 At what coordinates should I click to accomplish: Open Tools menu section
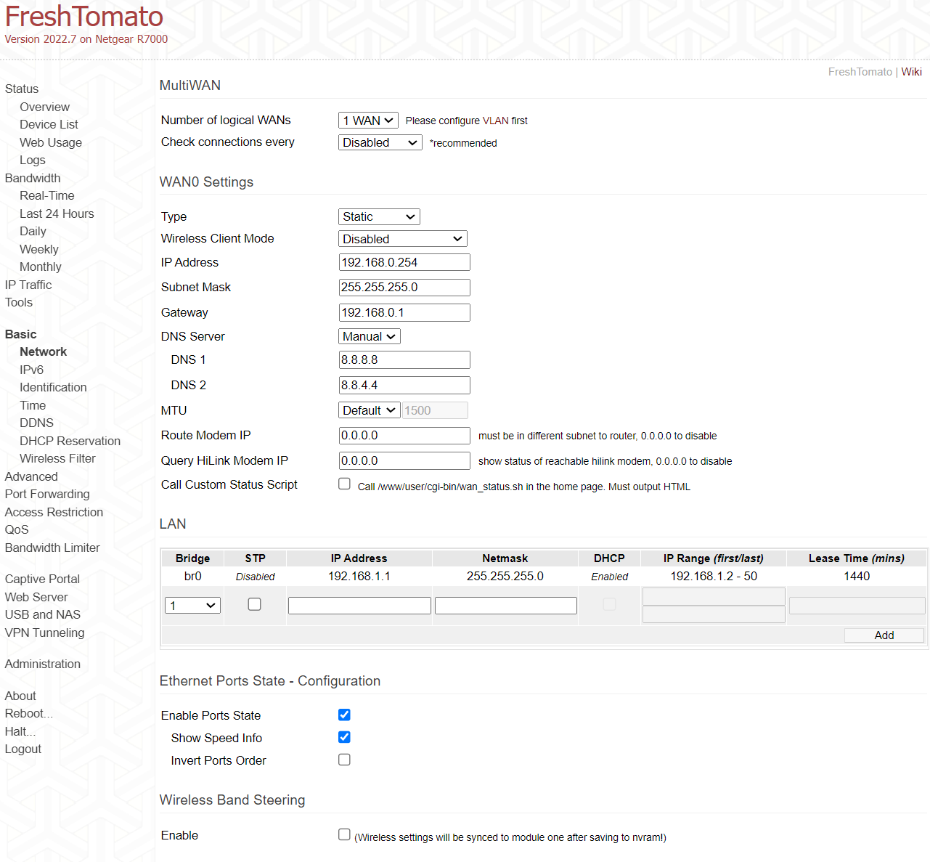coord(19,302)
